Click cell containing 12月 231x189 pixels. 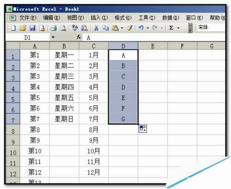(94, 172)
